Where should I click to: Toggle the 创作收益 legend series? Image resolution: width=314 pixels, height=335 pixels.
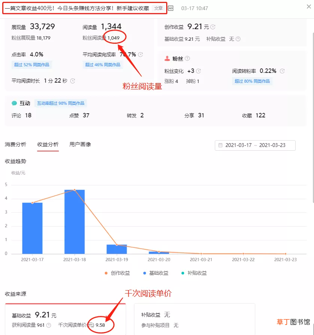(117, 273)
